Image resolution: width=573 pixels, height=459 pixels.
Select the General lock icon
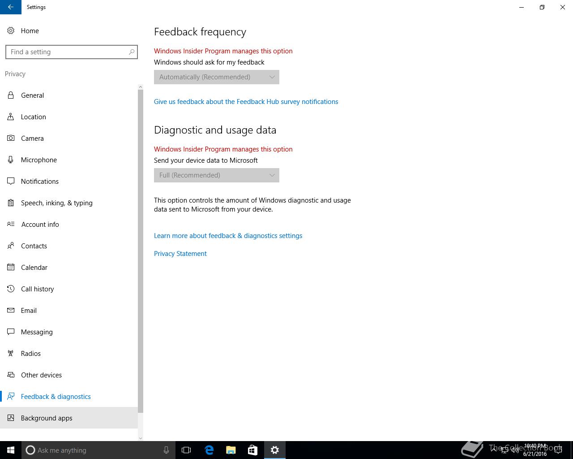pos(11,95)
